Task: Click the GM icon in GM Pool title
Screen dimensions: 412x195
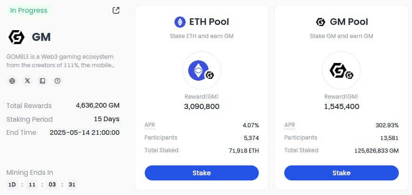Action: (321, 22)
